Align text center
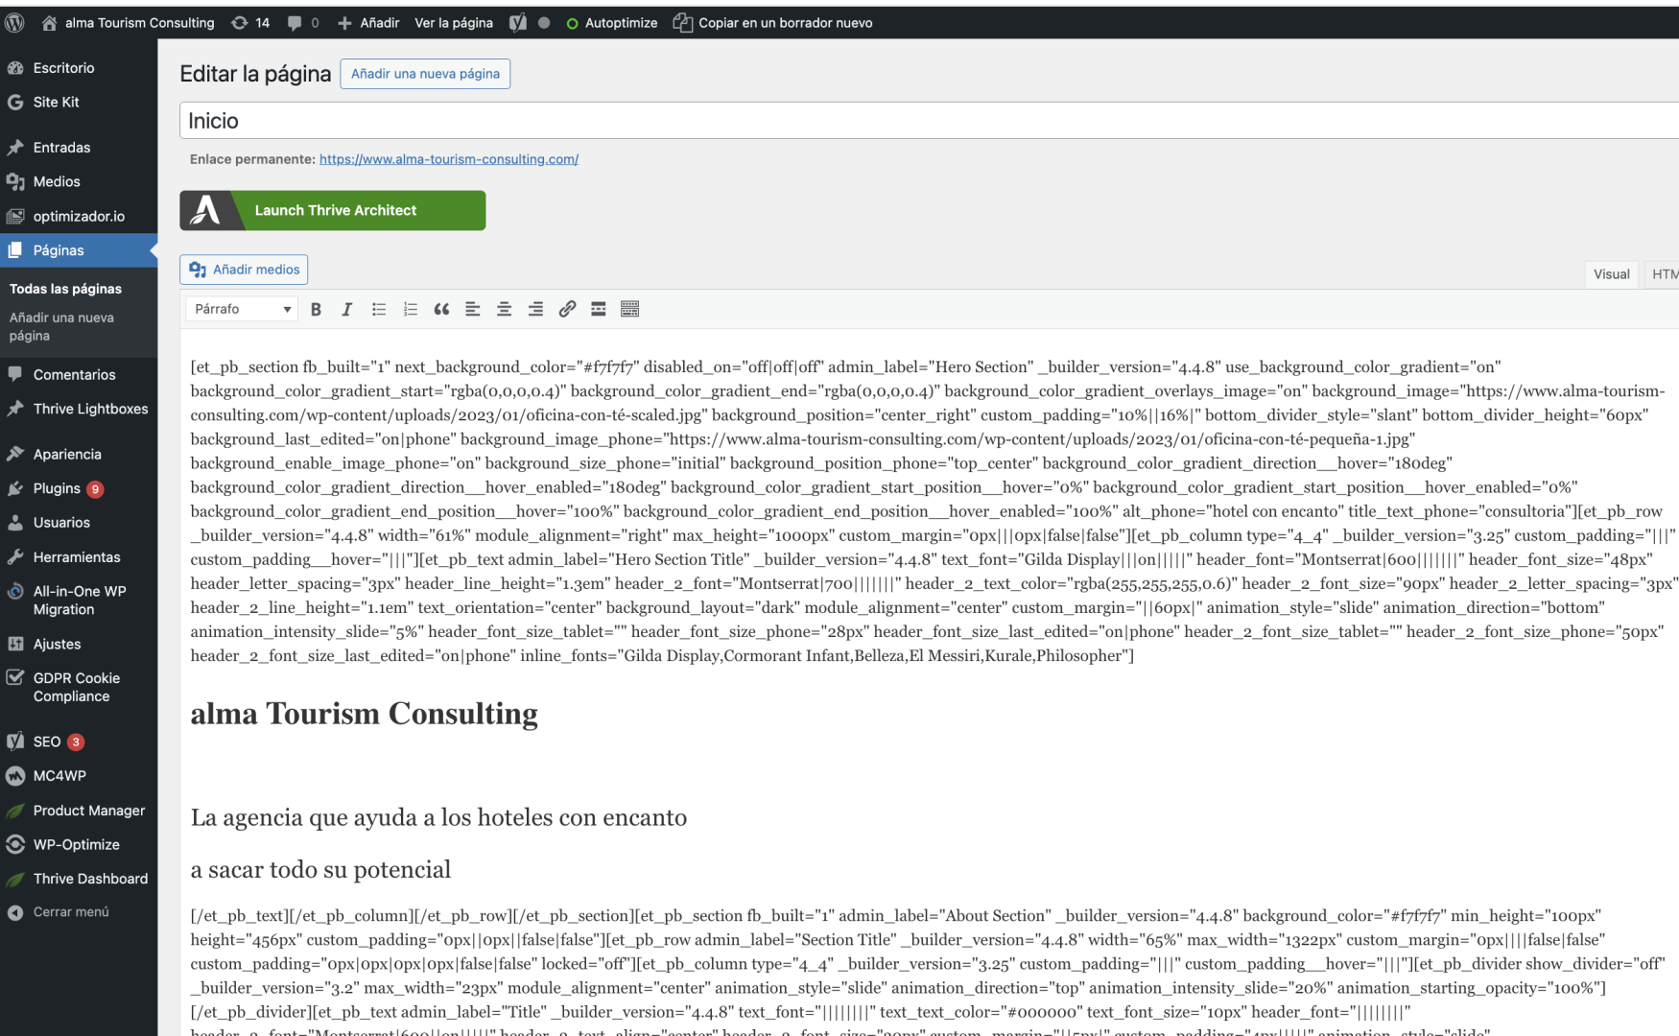 504,309
